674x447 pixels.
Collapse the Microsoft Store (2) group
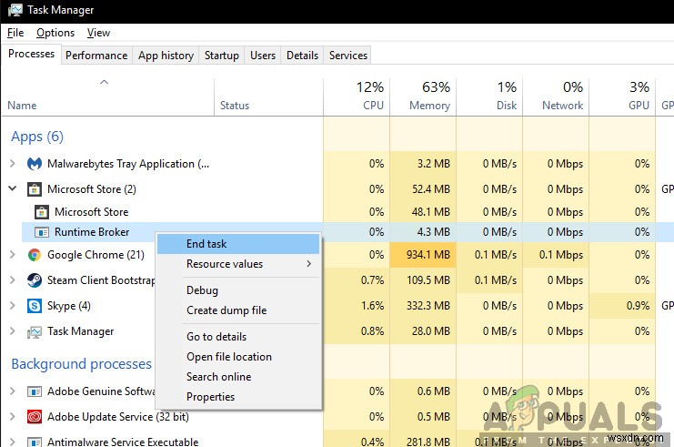pyautogui.click(x=13, y=188)
